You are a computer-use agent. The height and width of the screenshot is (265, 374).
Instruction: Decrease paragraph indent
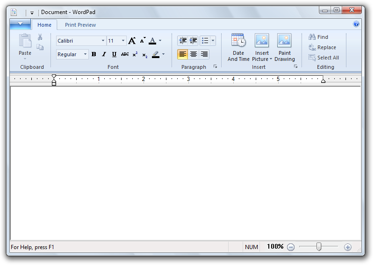pyautogui.click(x=183, y=41)
